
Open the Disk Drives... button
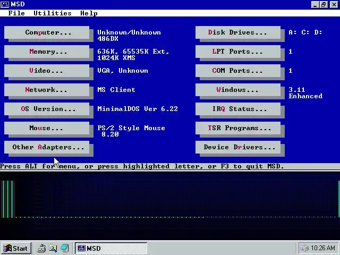coord(238,32)
